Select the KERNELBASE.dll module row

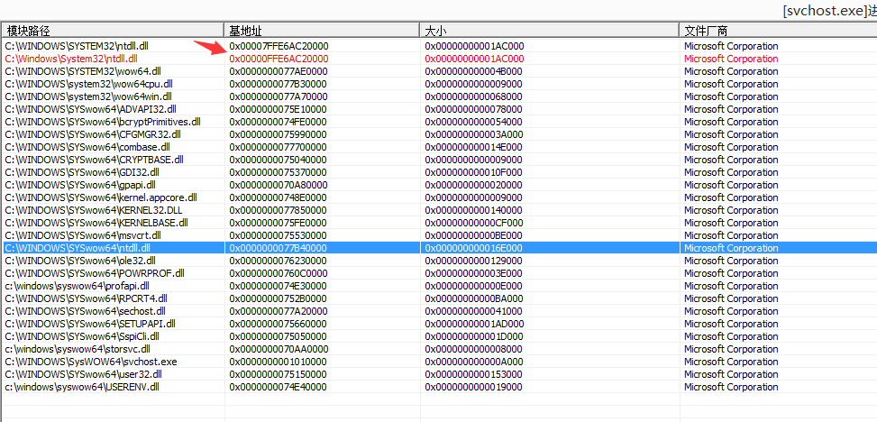tap(440, 223)
